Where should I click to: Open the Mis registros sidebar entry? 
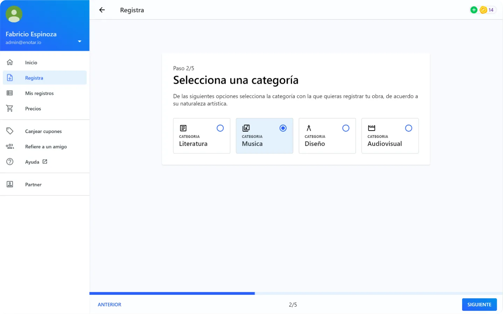coord(39,93)
